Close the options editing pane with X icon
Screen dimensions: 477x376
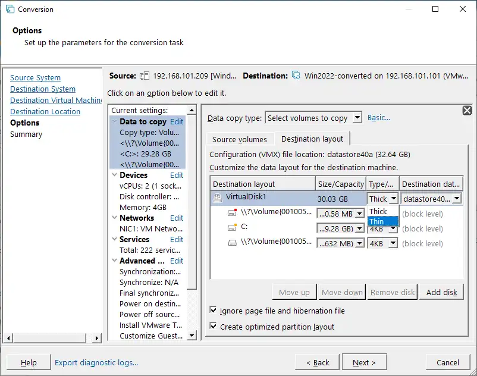(x=467, y=110)
